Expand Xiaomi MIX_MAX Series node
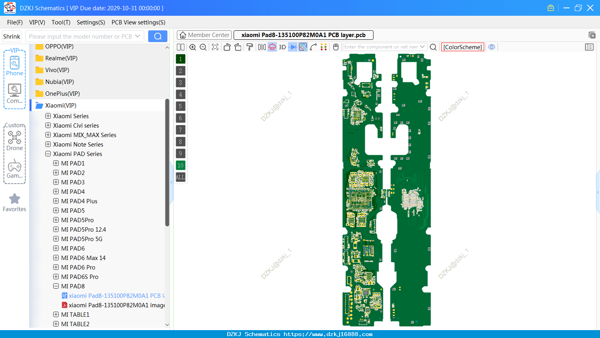The width and height of the screenshot is (600, 338). [x=48, y=135]
